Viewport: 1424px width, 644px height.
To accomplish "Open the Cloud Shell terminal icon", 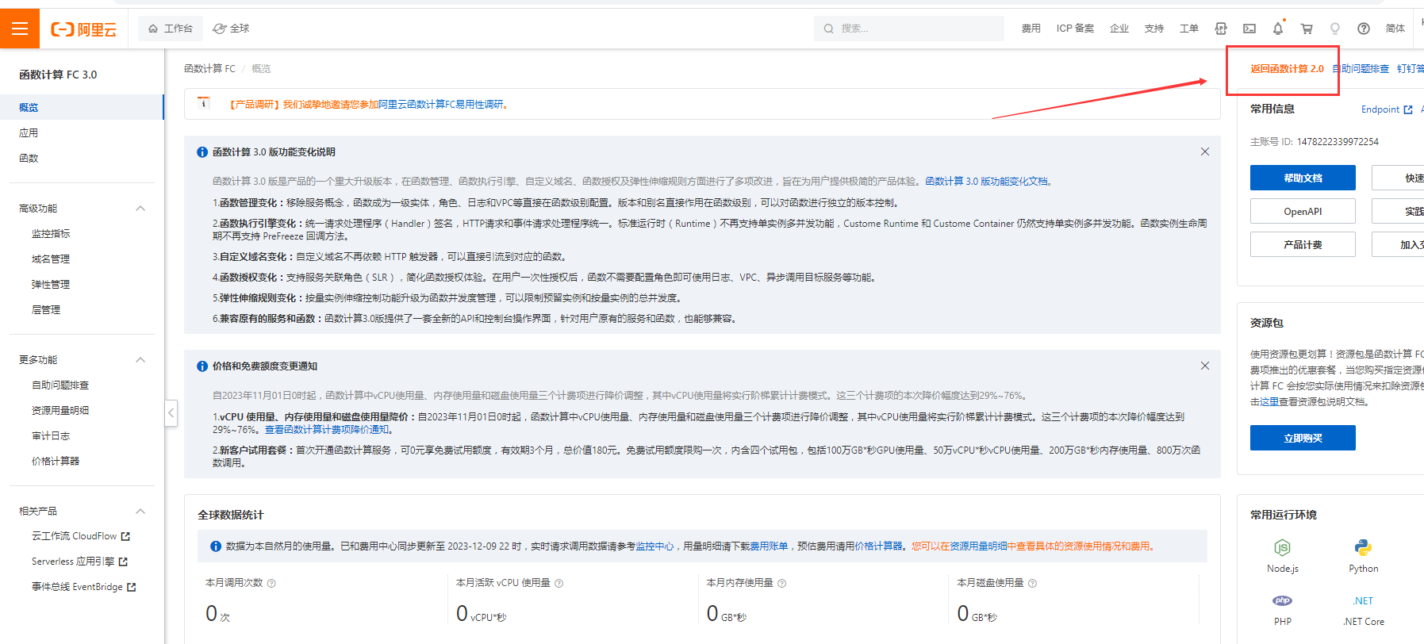I will pos(1249,29).
